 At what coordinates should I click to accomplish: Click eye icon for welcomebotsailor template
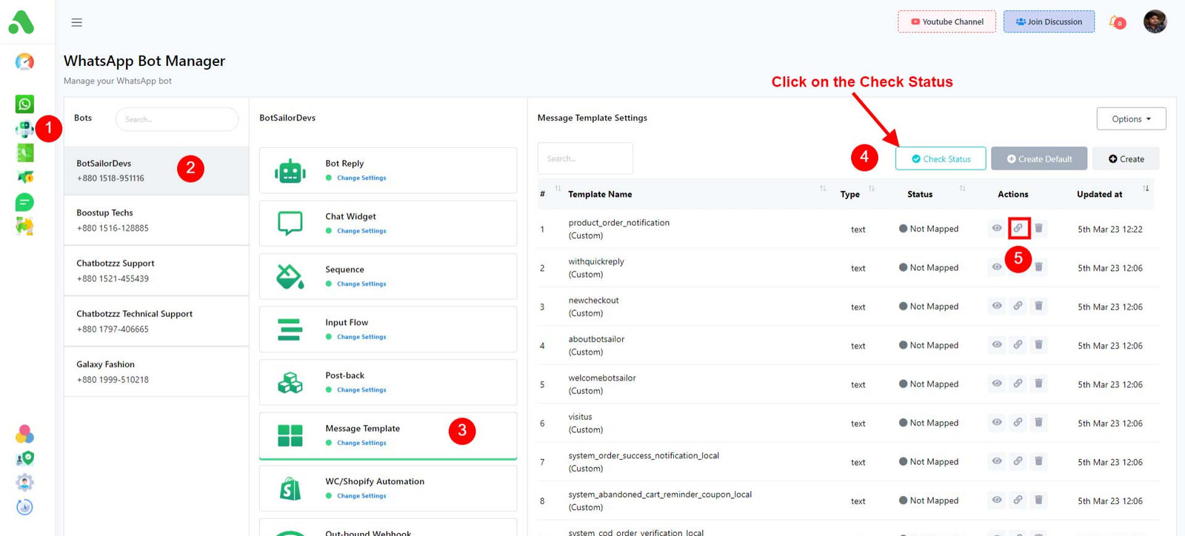pos(997,383)
